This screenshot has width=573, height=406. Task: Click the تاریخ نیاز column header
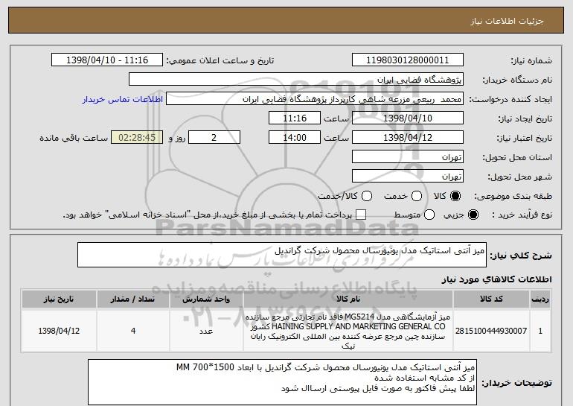tap(59, 299)
